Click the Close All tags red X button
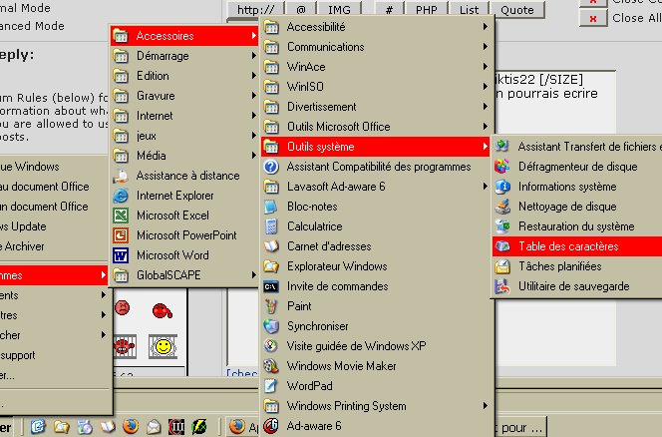 [593, 18]
